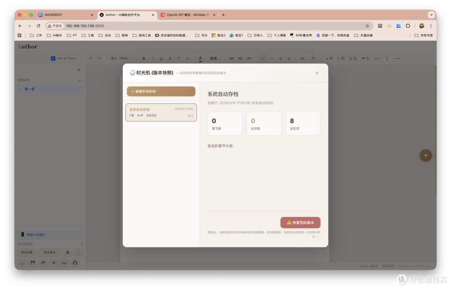Open the text color picker
This screenshot has height=289, width=451.
point(201,58)
